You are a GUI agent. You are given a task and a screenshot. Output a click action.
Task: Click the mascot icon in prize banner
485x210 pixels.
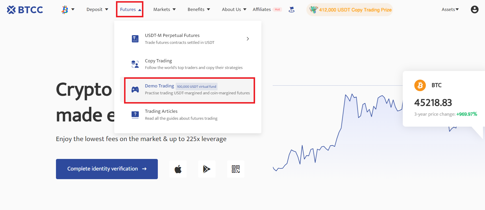pos(314,10)
